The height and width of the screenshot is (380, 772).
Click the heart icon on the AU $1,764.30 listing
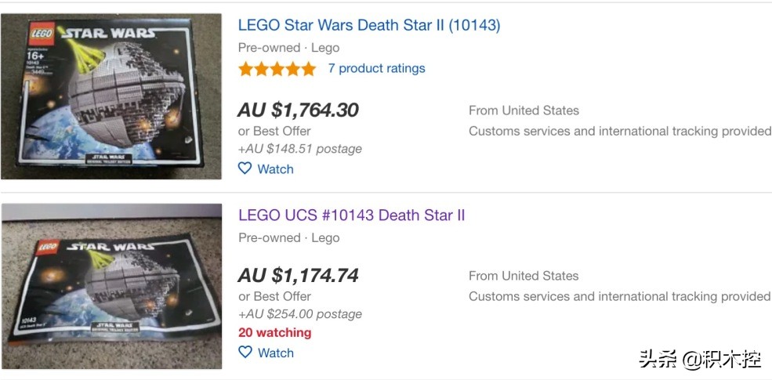[x=245, y=168]
